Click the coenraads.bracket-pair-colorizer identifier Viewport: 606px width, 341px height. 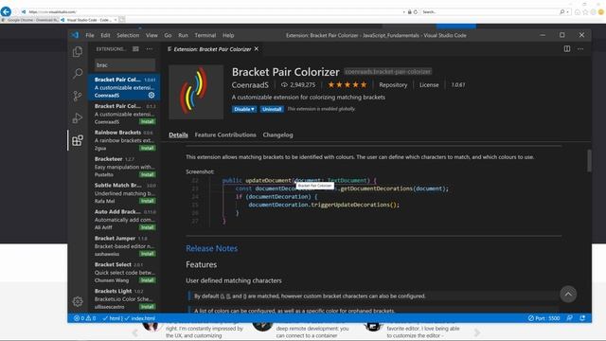click(x=387, y=72)
